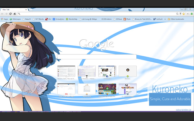This screenshot has height=121, width=194.
Task: Select the New Tab tab
Action: [x=14, y=9]
